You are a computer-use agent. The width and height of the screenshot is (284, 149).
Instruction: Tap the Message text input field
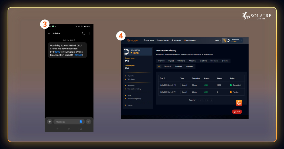point(69,122)
